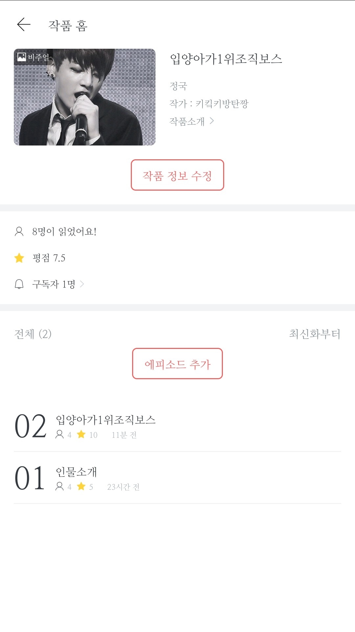The width and height of the screenshot is (355, 632).
Task: Select the 전체 (2) episode filter
Action: [33, 334]
